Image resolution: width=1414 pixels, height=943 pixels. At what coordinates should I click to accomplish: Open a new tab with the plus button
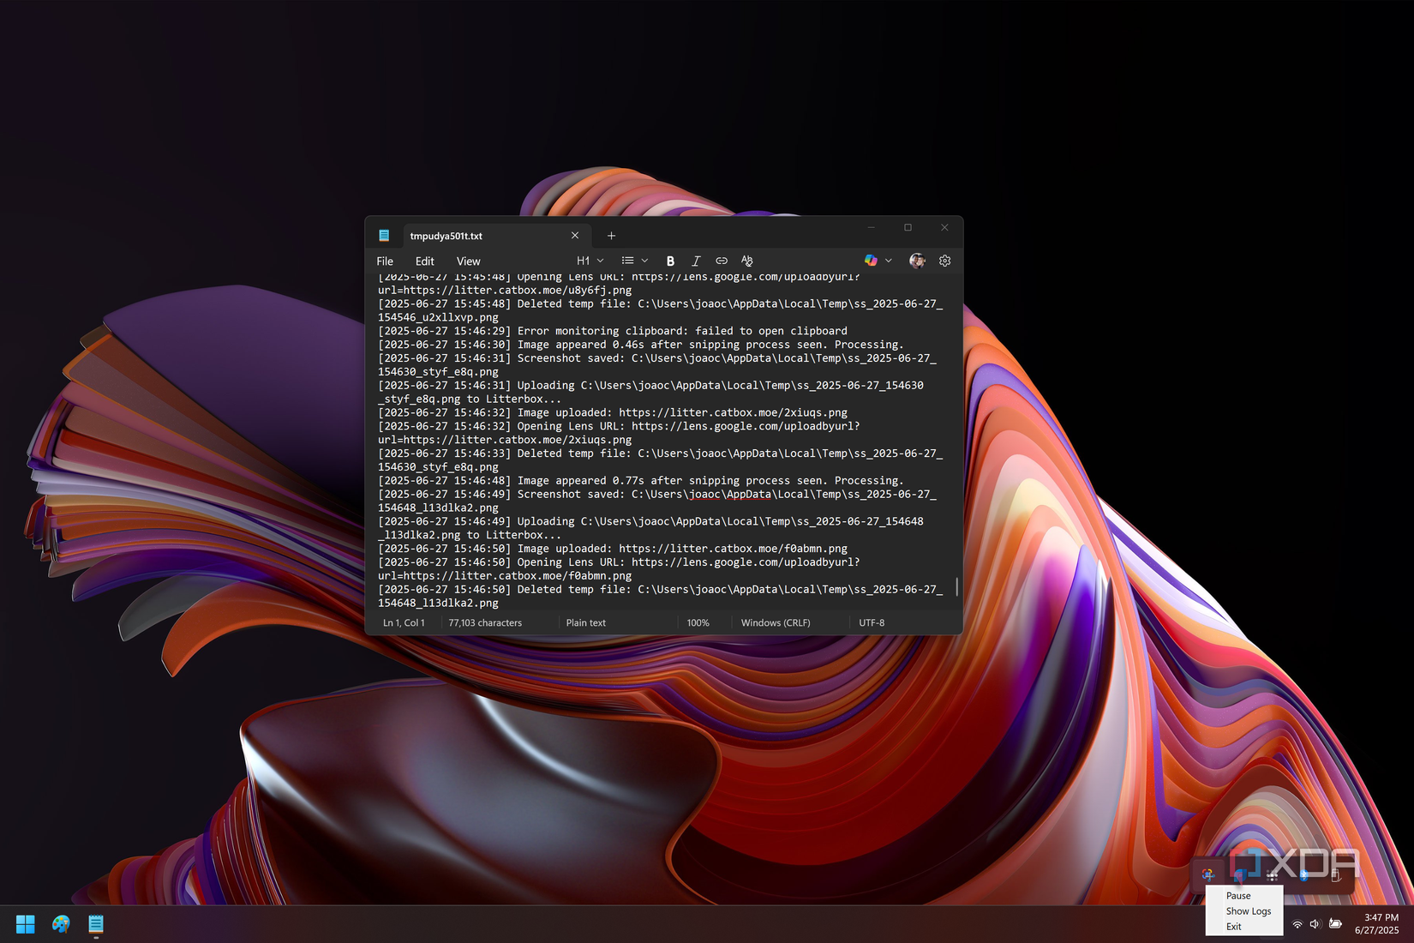click(x=611, y=235)
